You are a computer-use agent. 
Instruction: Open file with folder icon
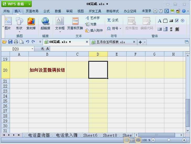4,42
